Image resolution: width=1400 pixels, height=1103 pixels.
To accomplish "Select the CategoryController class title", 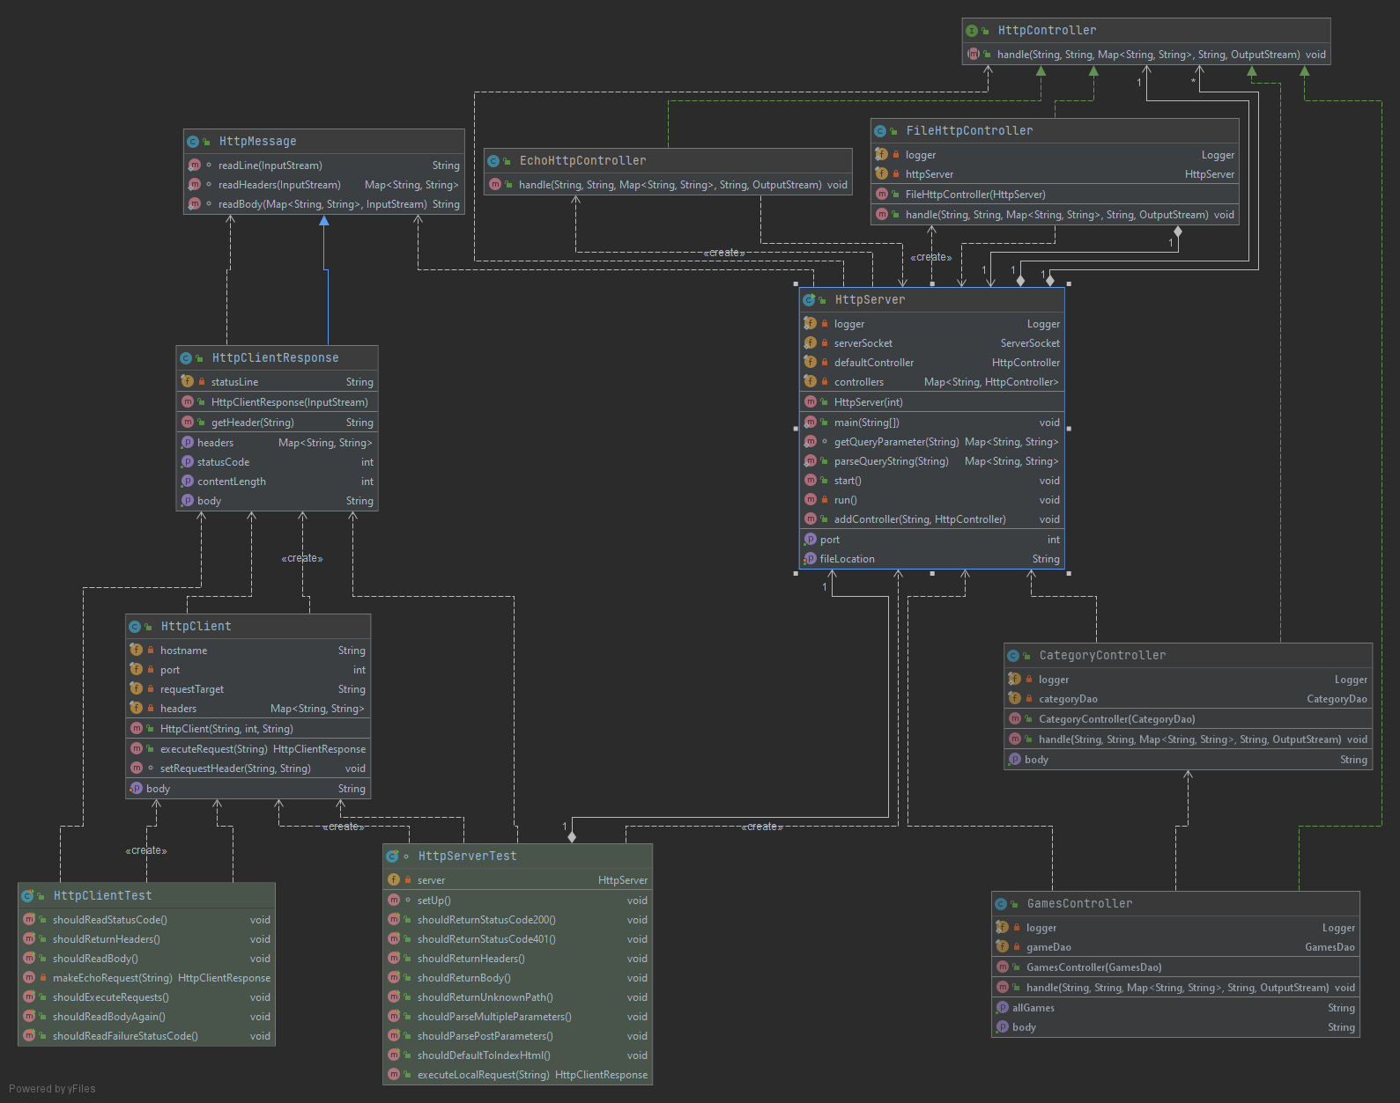I will point(1102,656).
